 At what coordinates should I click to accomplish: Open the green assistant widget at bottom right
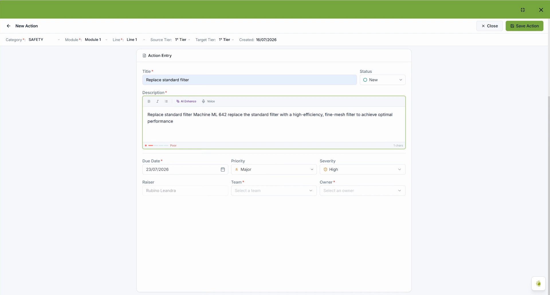[538, 284]
